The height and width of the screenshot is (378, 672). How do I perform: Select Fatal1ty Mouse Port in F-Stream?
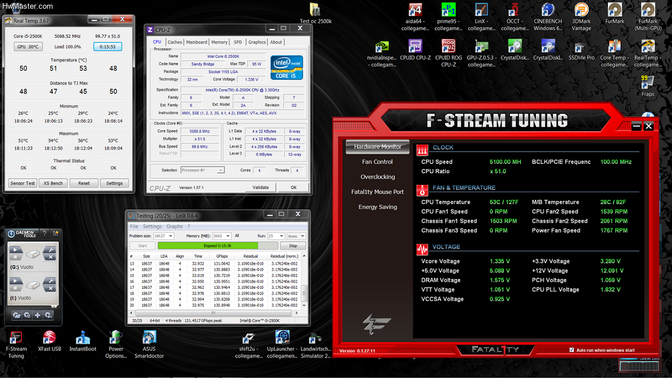point(377,191)
